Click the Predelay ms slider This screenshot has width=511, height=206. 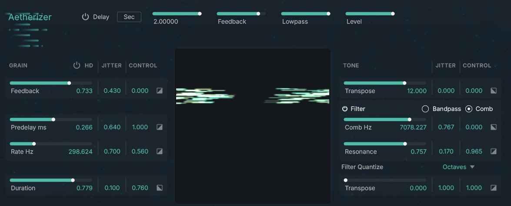point(51,120)
